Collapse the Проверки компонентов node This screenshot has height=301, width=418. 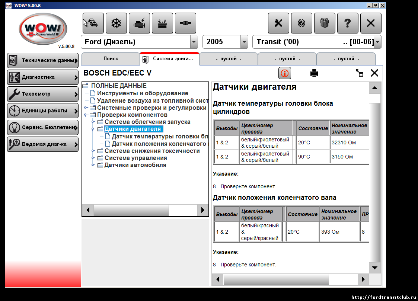point(86,115)
